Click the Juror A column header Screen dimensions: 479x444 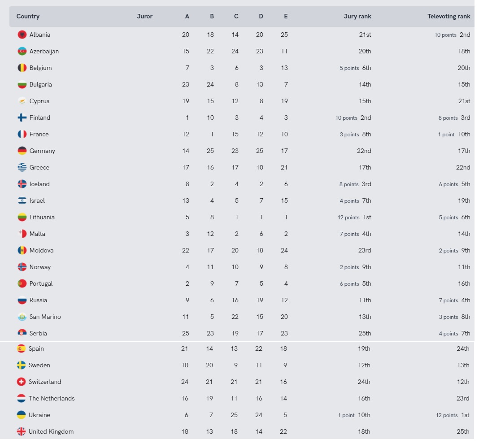point(187,16)
